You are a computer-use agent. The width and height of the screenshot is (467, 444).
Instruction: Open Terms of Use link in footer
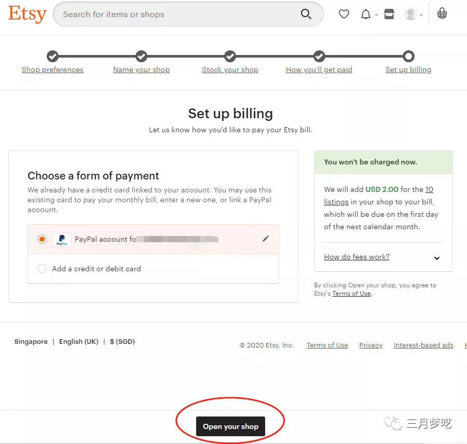click(x=327, y=345)
